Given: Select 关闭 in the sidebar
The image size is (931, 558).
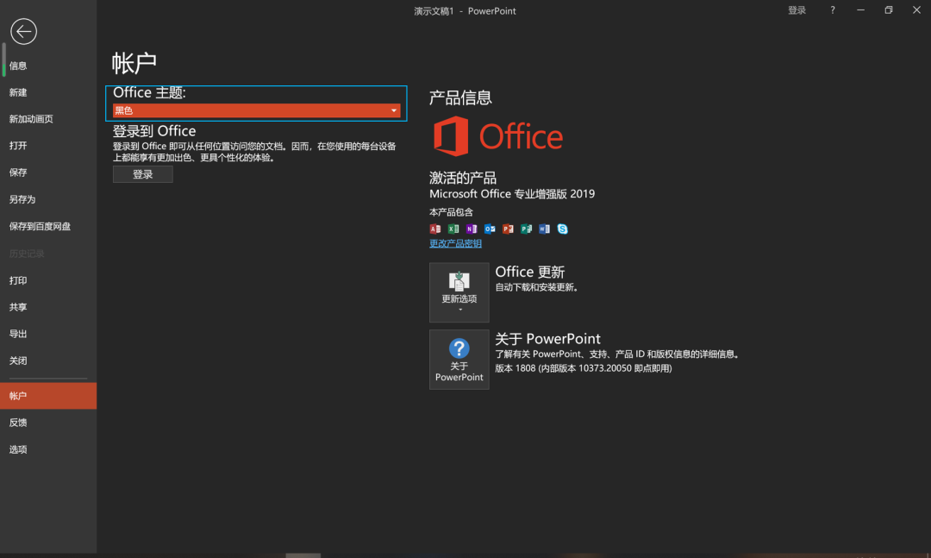Looking at the screenshot, I should click(48, 361).
